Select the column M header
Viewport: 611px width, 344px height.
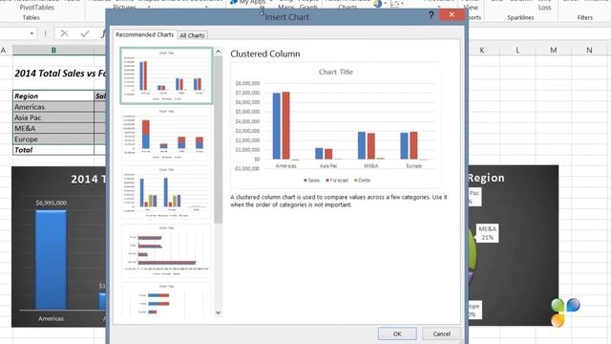(554, 50)
